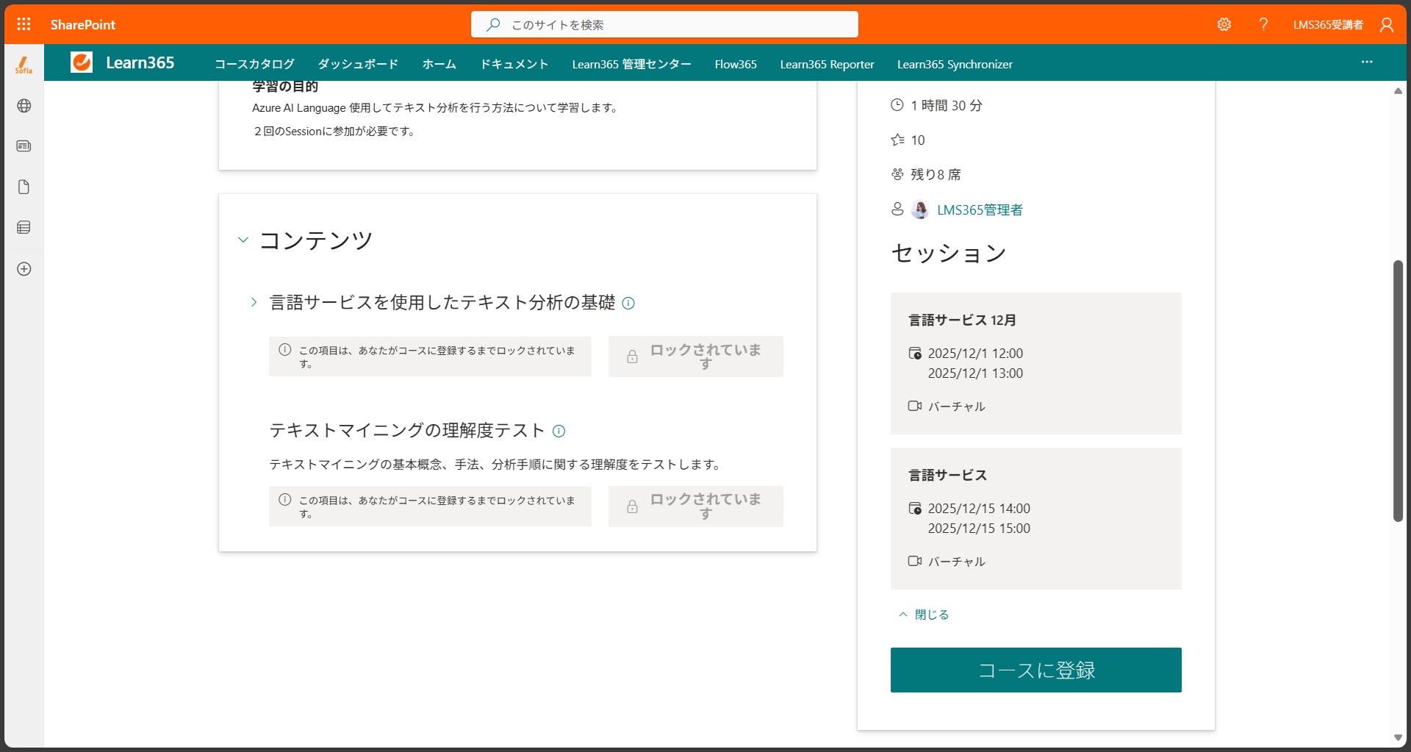
Task: Click the LMS365管理者 avatar thumbnail
Action: coord(920,210)
